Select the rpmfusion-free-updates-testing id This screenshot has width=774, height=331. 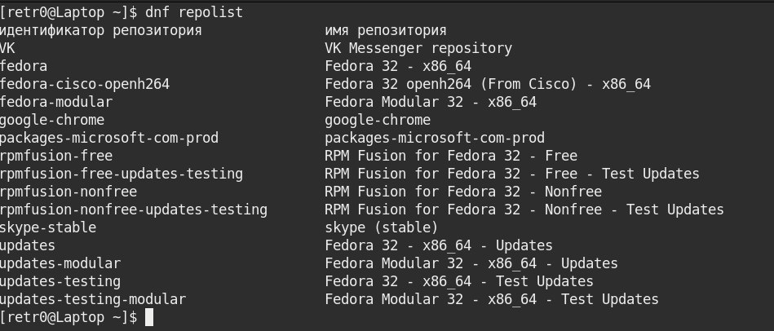(122, 174)
